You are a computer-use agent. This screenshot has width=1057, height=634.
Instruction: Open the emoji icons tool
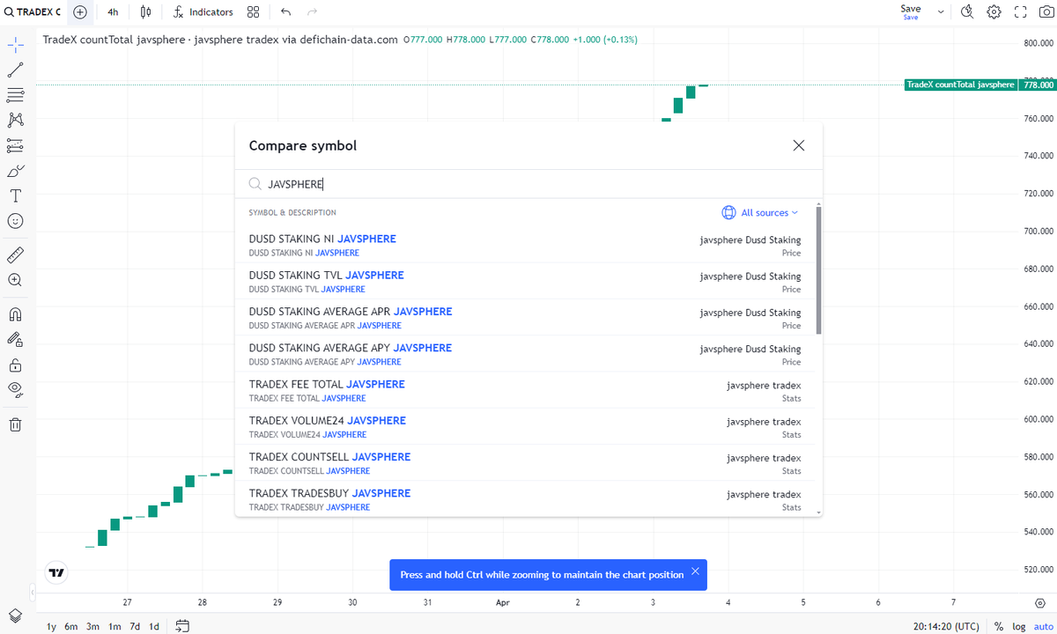tap(15, 221)
